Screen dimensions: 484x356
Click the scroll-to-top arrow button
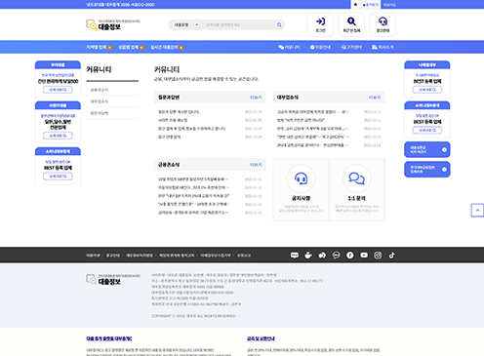pos(477,211)
